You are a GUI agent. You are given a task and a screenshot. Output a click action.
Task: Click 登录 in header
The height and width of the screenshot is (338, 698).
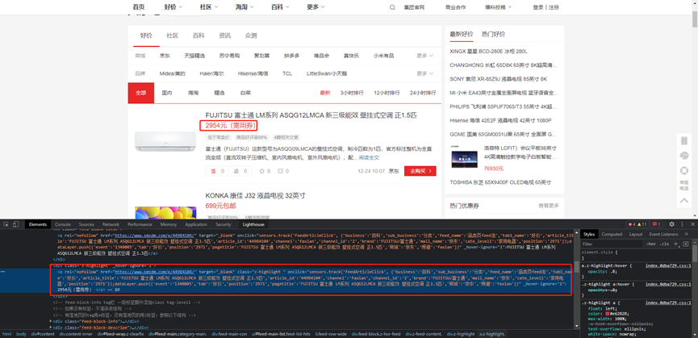[x=538, y=7]
